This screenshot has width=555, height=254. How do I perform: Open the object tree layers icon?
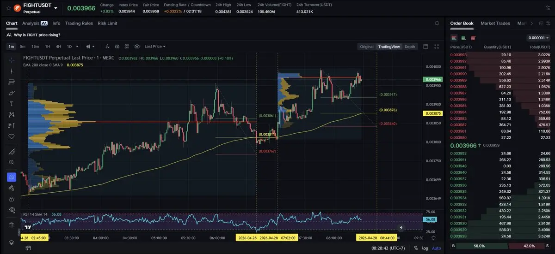[12, 242]
